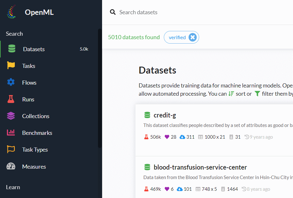Focus the Search datasets input field

(189, 12)
